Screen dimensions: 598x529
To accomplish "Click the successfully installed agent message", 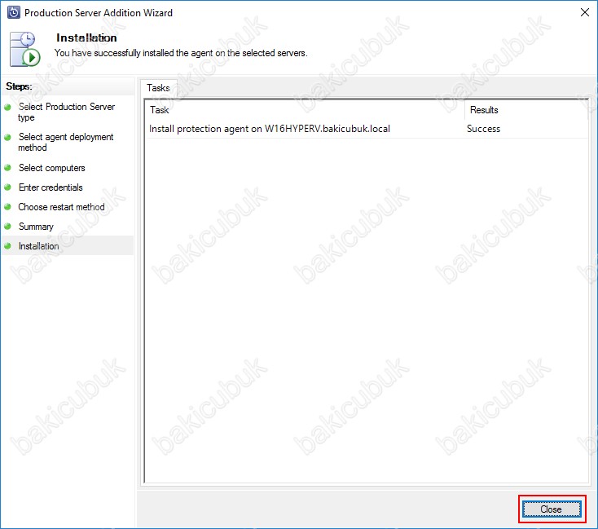I will [x=181, y=53].
